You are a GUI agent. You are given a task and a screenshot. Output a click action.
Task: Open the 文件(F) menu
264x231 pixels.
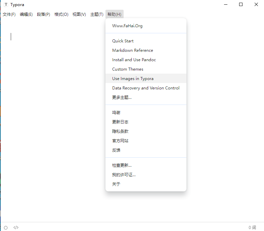(x=9, y=14)
